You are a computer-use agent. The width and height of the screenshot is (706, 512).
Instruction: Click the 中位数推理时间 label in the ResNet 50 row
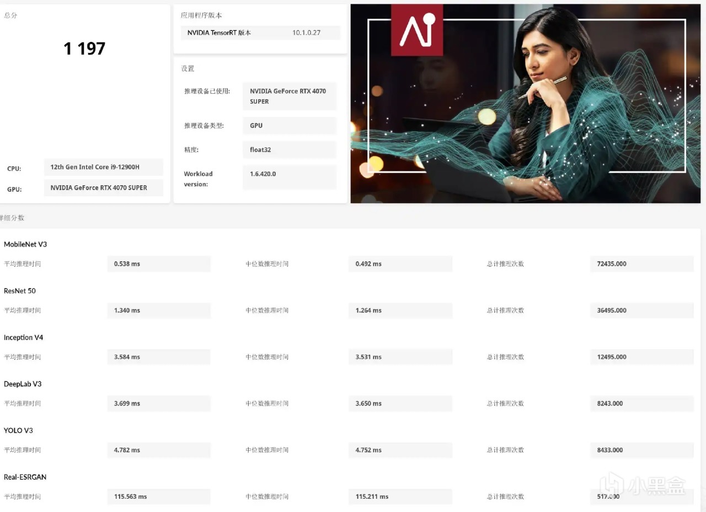tap(267, 310)
